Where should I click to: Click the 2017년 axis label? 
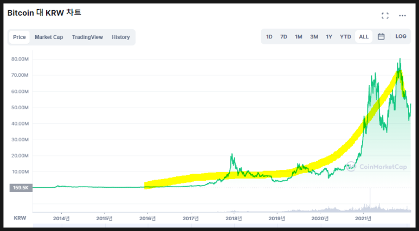coord(190,219)
